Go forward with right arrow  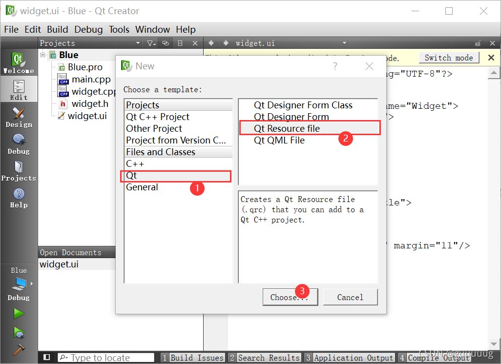pyautogui.click(x=226, y=43)
